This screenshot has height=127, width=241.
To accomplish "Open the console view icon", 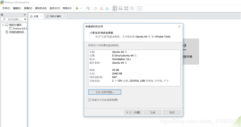I will [140, 8].
